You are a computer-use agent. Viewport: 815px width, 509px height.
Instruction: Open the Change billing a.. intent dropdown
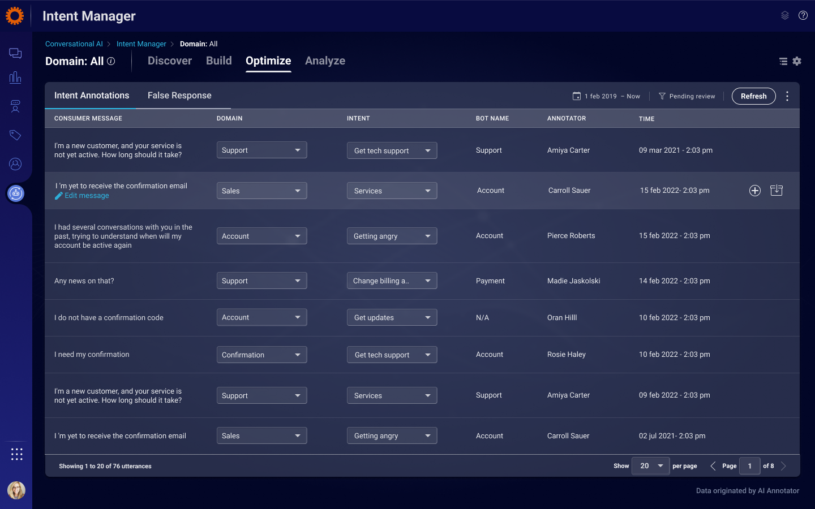[392, 281]
